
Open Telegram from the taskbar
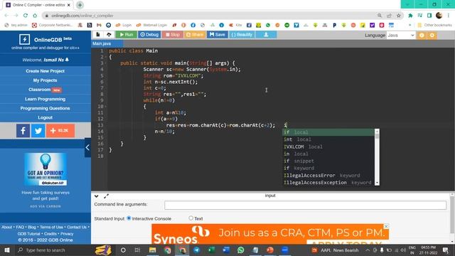[x=196, y=250]
